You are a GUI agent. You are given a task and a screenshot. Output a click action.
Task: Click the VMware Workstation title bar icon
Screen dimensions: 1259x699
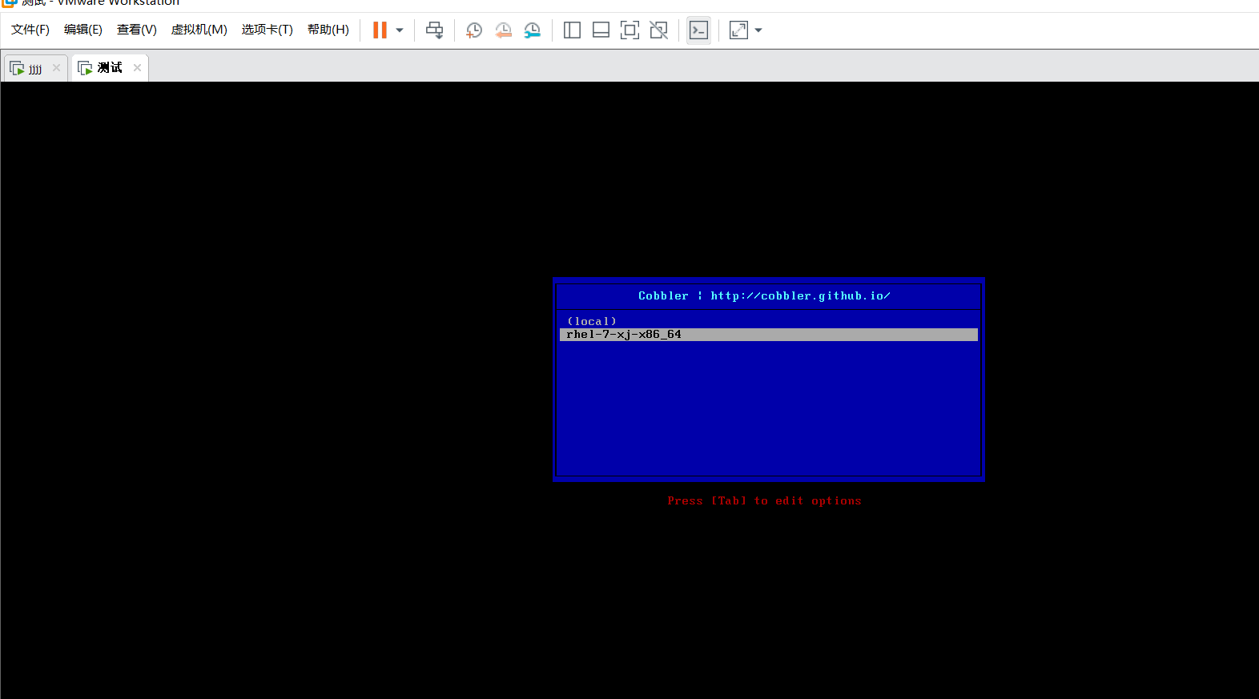point(10,3)
